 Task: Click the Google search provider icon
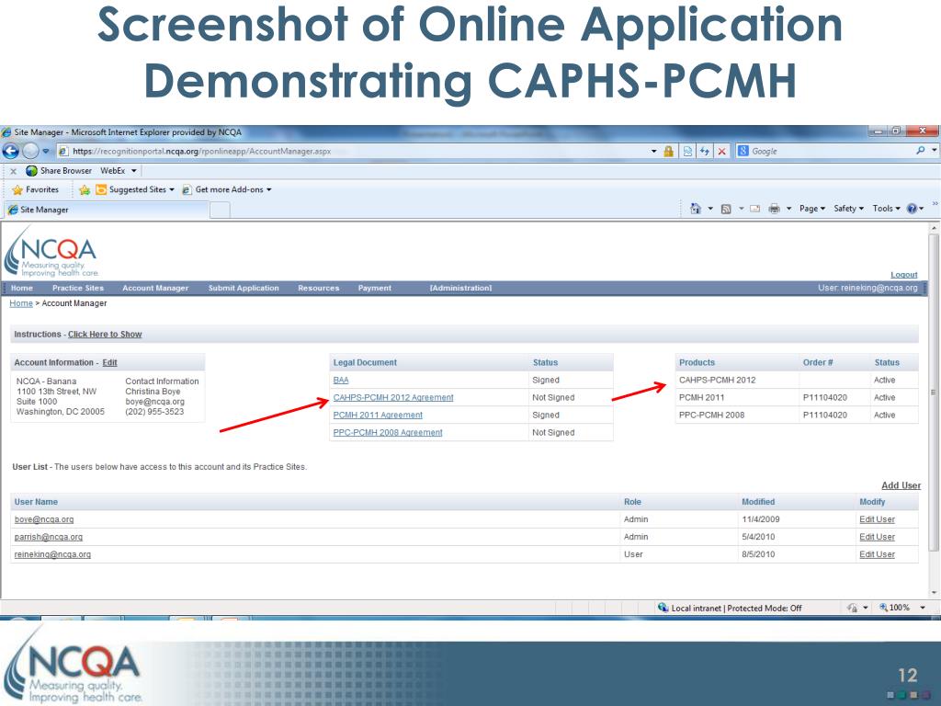tap(743, 151)
